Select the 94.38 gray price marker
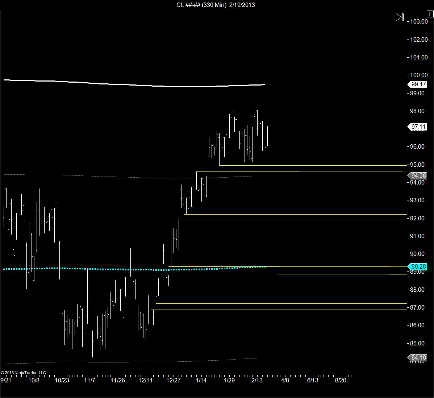Screen dimensions: 434x398 (x=418, y=175)
